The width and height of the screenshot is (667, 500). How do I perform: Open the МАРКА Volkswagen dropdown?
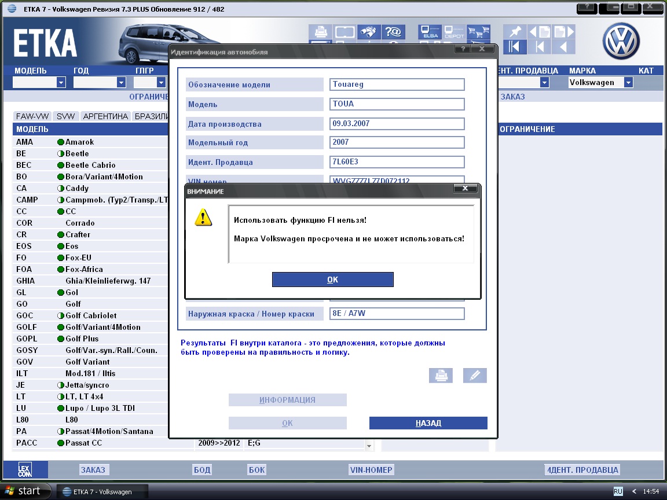[628, 83]
